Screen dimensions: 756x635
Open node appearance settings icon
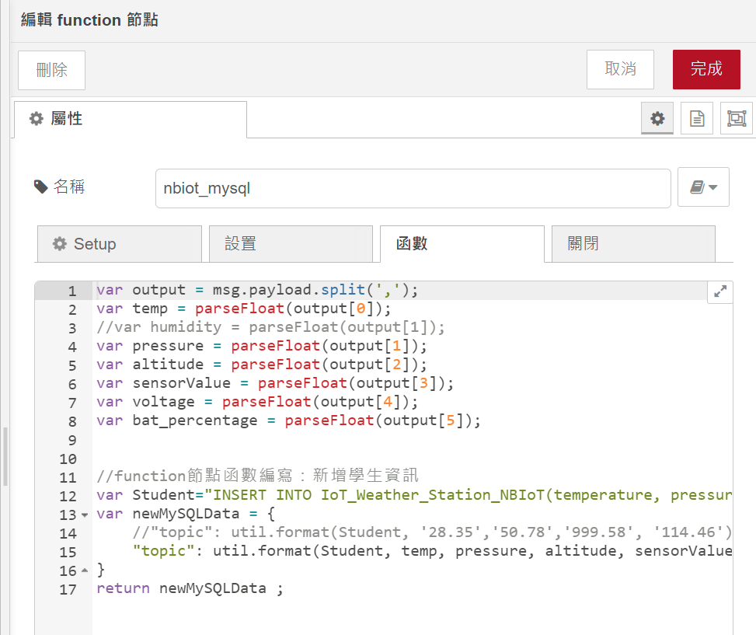(736, 119)
